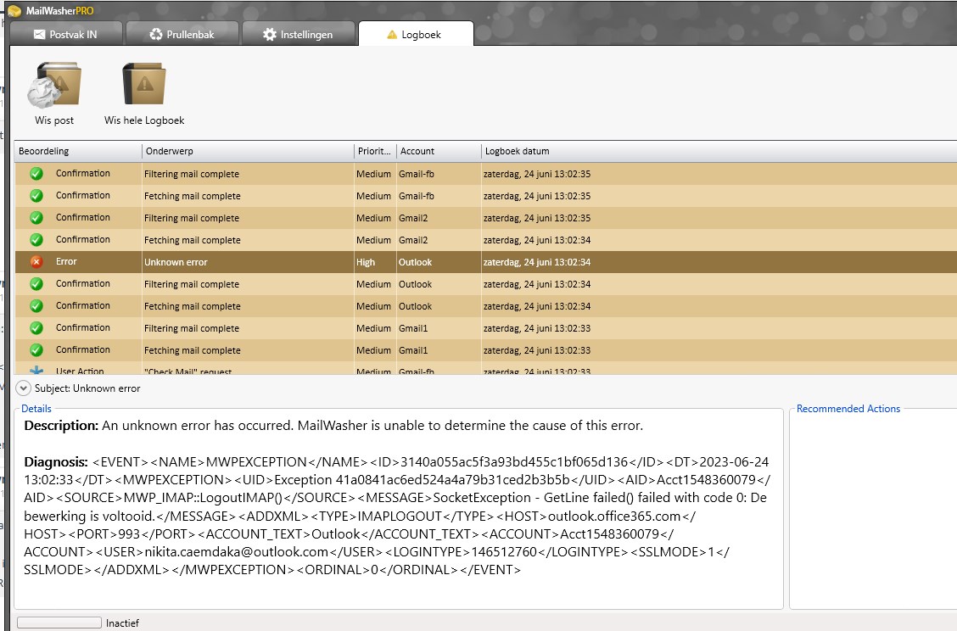The height and width of the screenshot is (631, 957).
Task: Click the envelope icon on the Postvak IN tab
Action: click(39, 34)
